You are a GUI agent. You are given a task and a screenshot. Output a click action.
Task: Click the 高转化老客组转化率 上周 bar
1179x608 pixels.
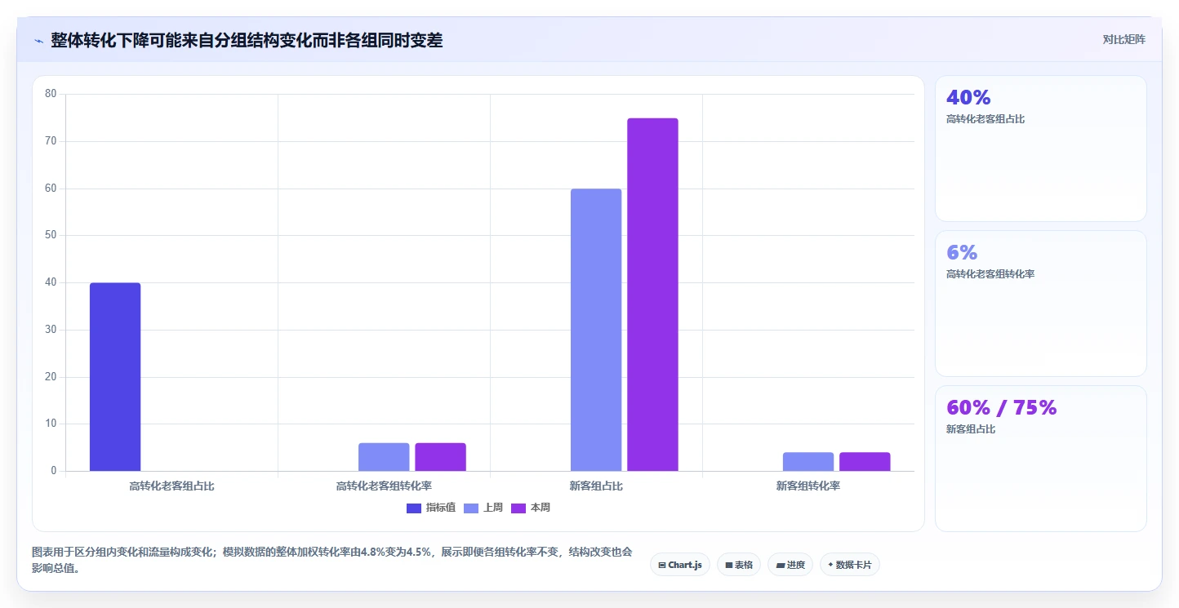point(384,457)
